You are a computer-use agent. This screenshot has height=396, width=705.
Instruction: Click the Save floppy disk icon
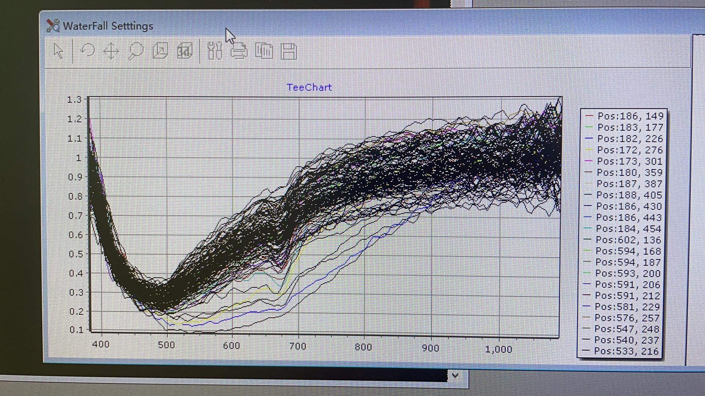pyautogui.click(x=289, y=51)
